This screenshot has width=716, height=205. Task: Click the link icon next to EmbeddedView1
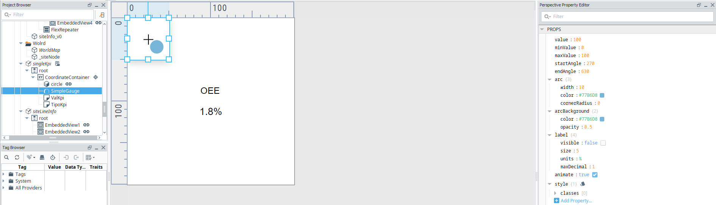[x=86, y=125]
